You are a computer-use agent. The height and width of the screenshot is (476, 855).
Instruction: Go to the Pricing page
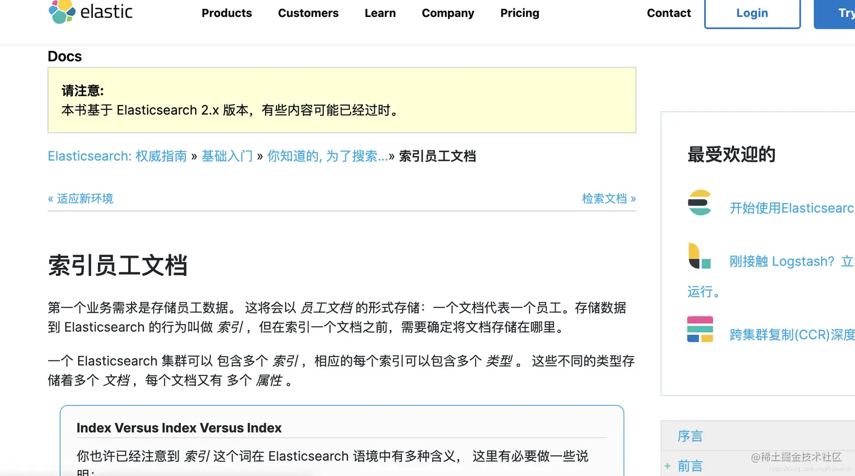pyautogui.click(x=520, y=13)
